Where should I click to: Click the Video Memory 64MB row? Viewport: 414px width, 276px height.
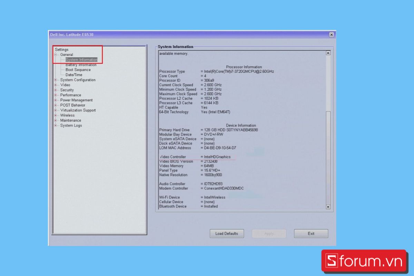[186, 166]
